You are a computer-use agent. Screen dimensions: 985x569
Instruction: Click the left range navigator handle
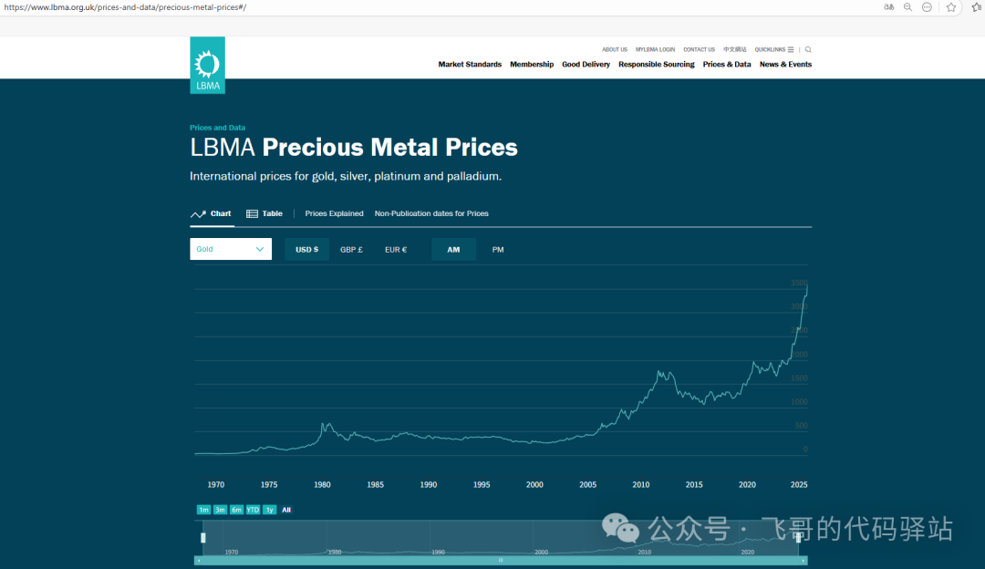(x=202, y=538)
